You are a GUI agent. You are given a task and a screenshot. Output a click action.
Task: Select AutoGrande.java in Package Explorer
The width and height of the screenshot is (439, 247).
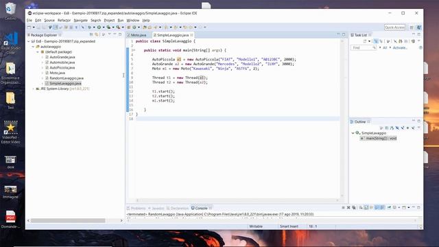coord(62,57)
